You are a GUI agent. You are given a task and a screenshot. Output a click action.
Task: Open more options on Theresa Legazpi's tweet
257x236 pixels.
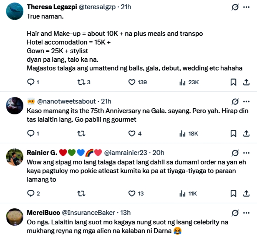point(246,7)
